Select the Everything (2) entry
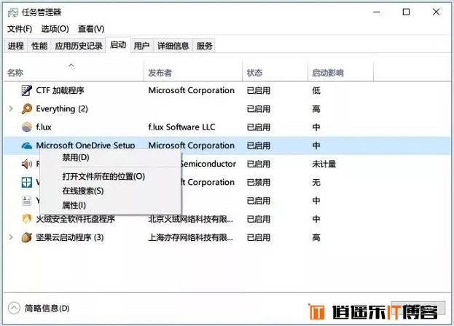The image size is (454, 326). click(62, 108)
